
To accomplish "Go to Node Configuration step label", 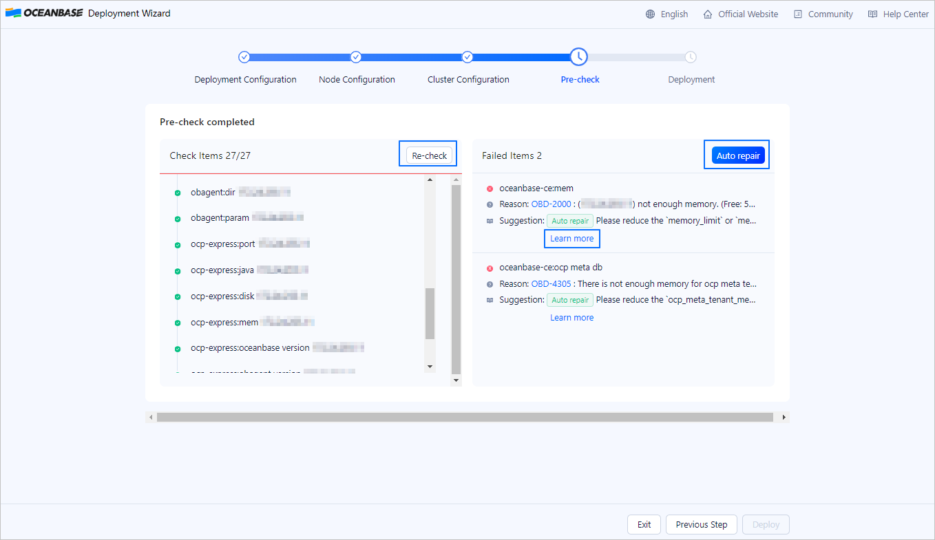I will click(357, 80).
